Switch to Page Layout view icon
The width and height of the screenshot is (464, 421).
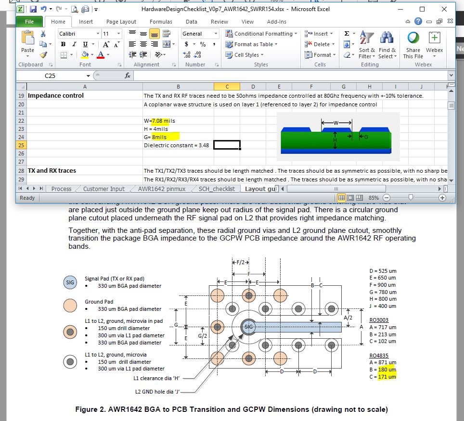(x=350, y=198)
